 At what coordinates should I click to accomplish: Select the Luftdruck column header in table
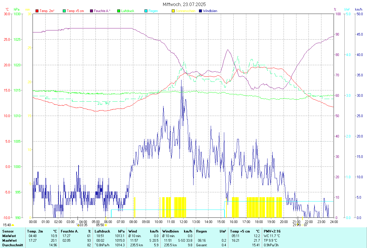[x=103, y=231]
